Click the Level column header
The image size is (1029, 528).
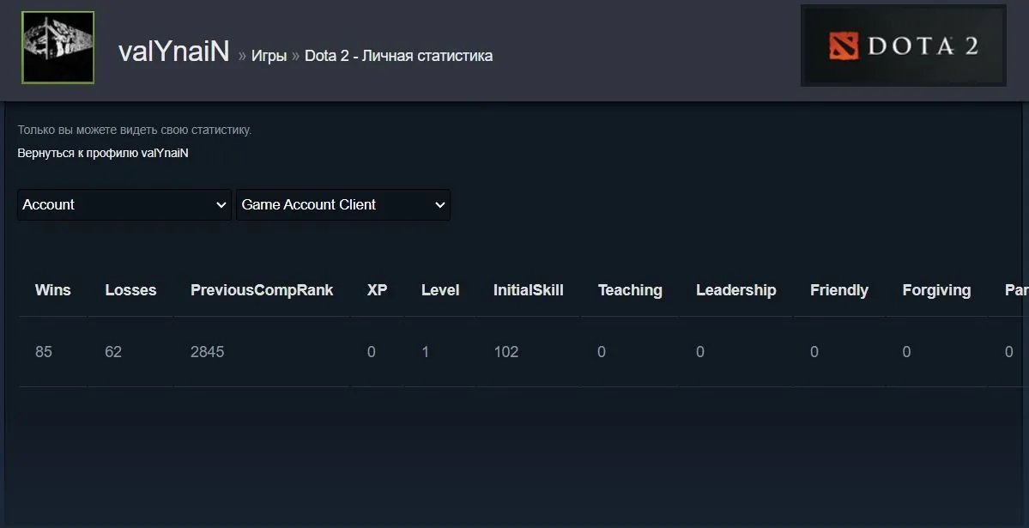(440, 290)
